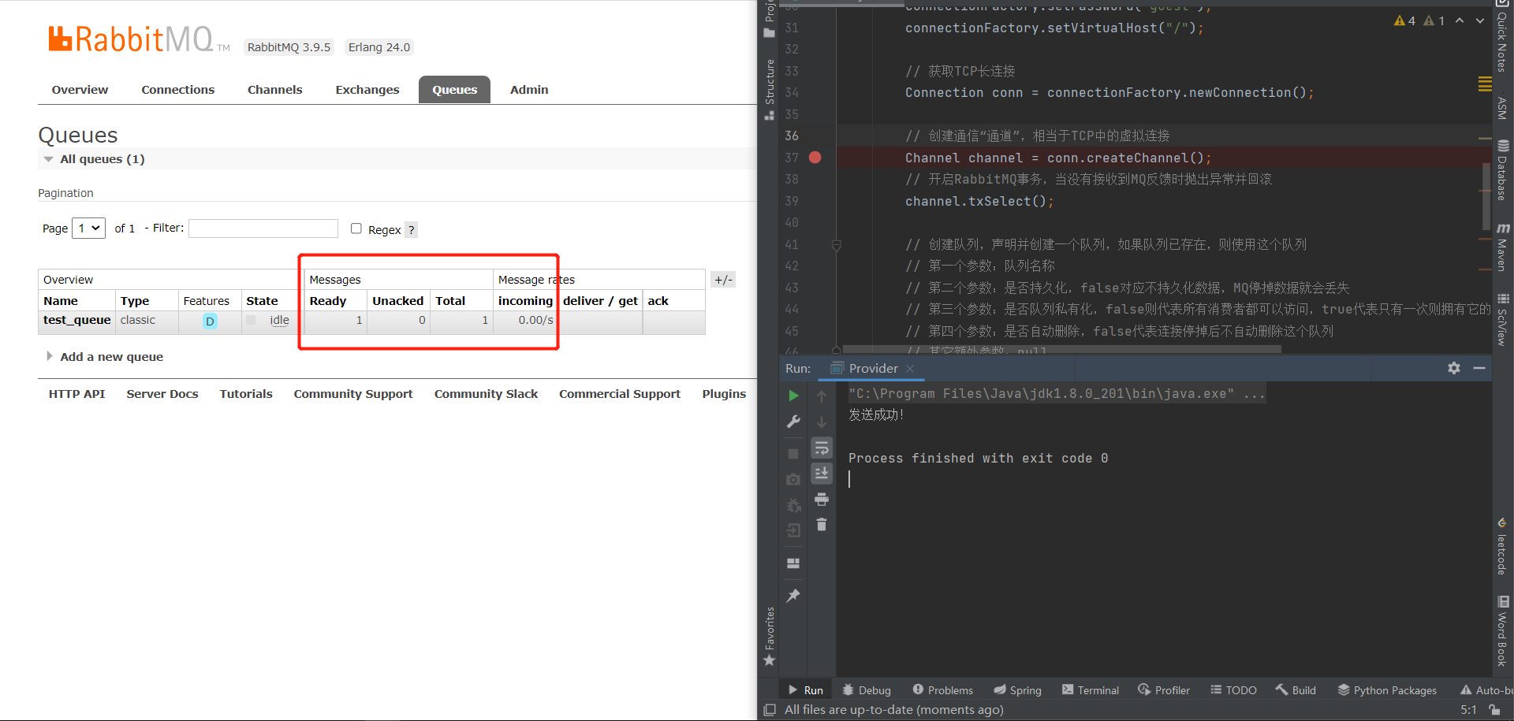
Task: Open the Plugins link
Action: click(x=724, y=394)
